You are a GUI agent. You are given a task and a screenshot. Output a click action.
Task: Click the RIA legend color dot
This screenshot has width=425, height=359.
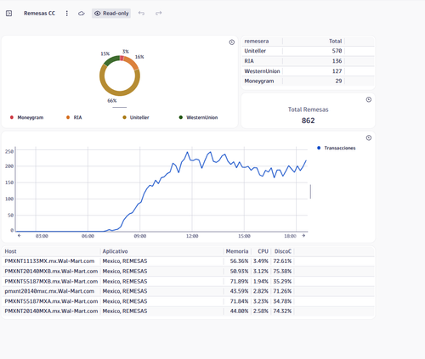pyautogui.click(x=68, y=117)
